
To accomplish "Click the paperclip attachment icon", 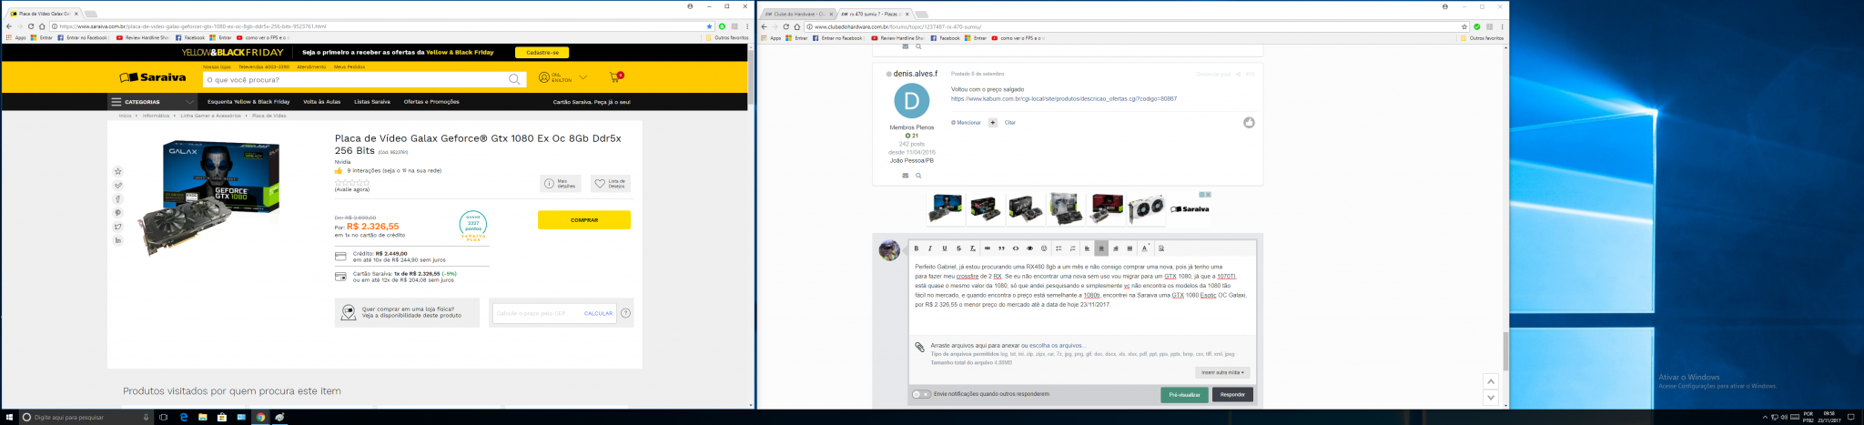I will pos(919,347).
